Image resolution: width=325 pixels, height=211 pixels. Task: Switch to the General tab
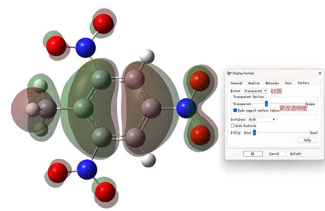(x=236, y=83)
